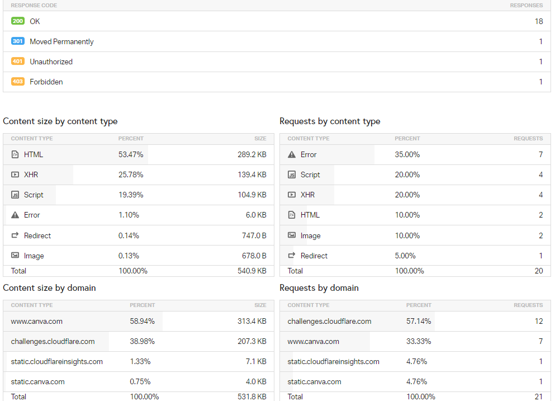Viewport: 560px width, 401px height.
Task: Click the domain total requests count 21
Action: tap(539, 397)
